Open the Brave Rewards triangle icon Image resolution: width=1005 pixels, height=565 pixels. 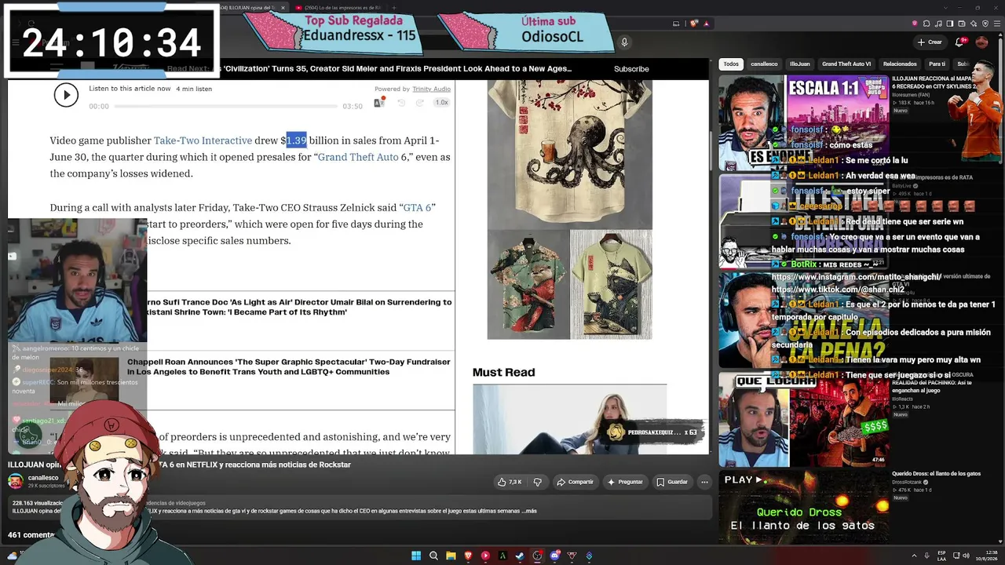[706, 24]
